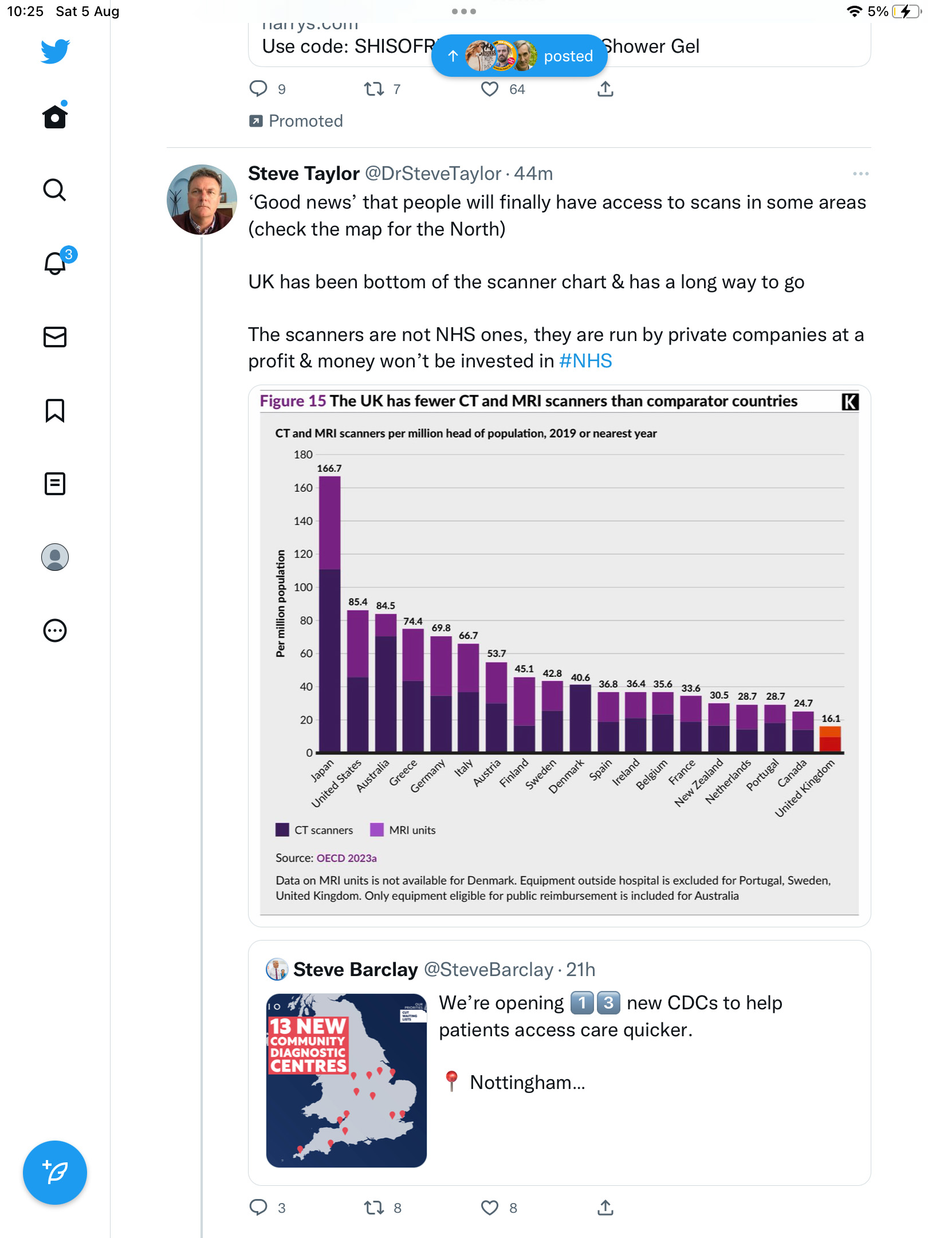Open the Lists icon in the sidebar
This screenshot has height=1238, width=928.
point(55,484)
